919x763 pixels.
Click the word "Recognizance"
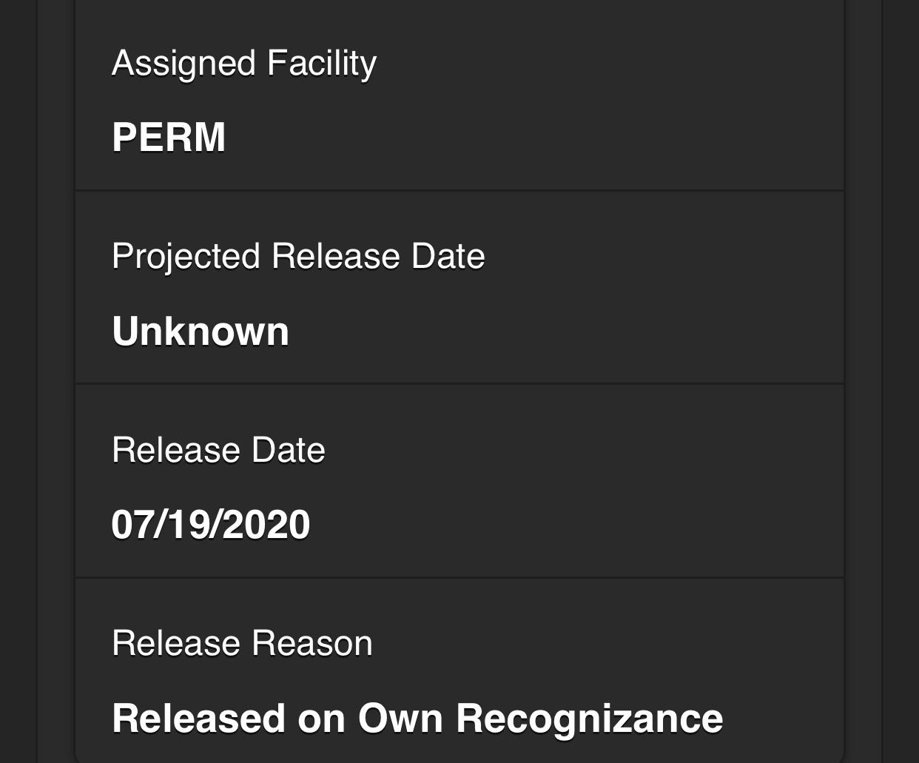[x=589, y=719]
